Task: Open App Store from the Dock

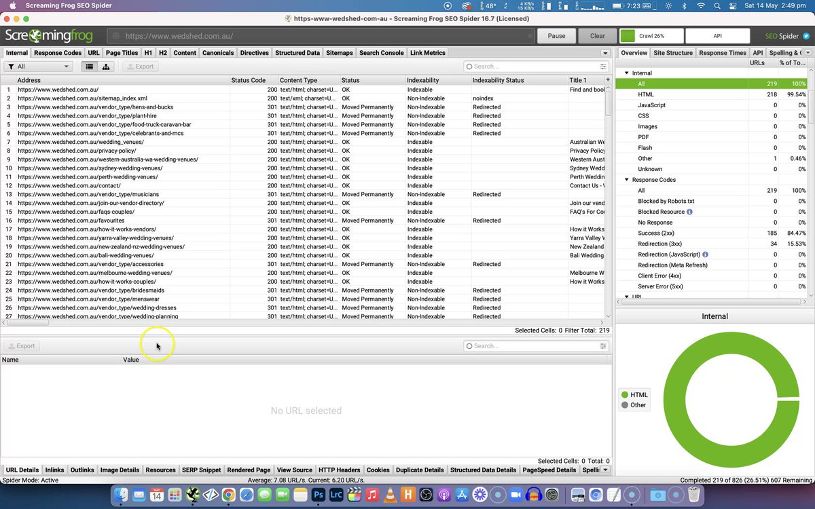Action: coord(461,496)
